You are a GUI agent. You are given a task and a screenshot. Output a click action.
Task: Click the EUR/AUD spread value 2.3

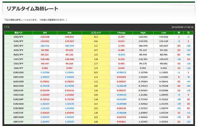pos(96,104)
